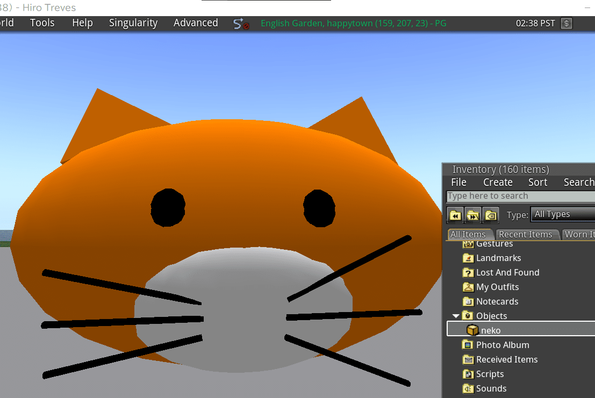
Task: Open the Tools menu
Action: 42,23
